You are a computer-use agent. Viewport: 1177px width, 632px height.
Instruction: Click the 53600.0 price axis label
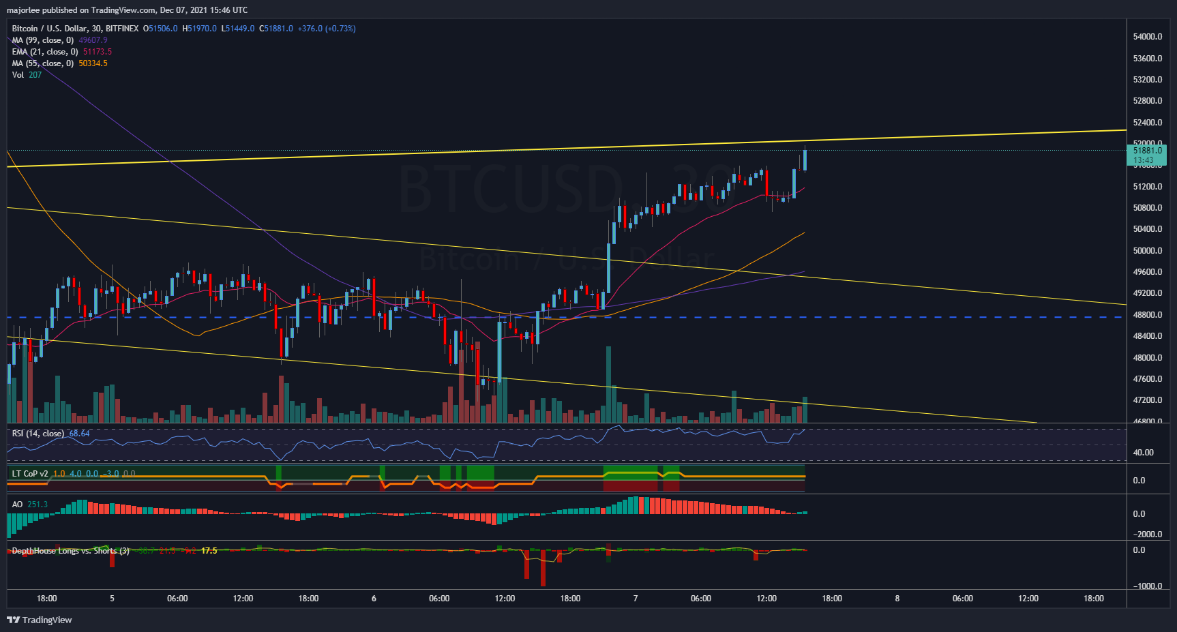[x=1148, y=59]
